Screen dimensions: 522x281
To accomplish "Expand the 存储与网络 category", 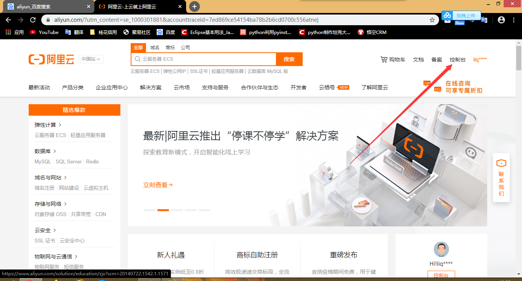I will pyautogui.click(x=51, y=204).
